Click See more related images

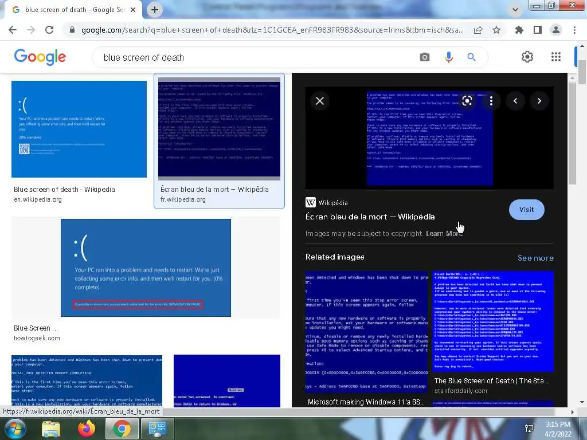coord(535,258)
